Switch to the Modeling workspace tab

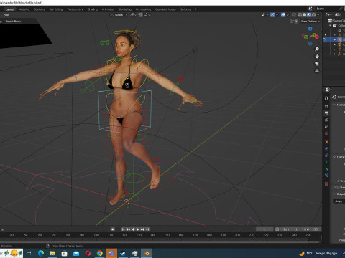tap(24, 9)
